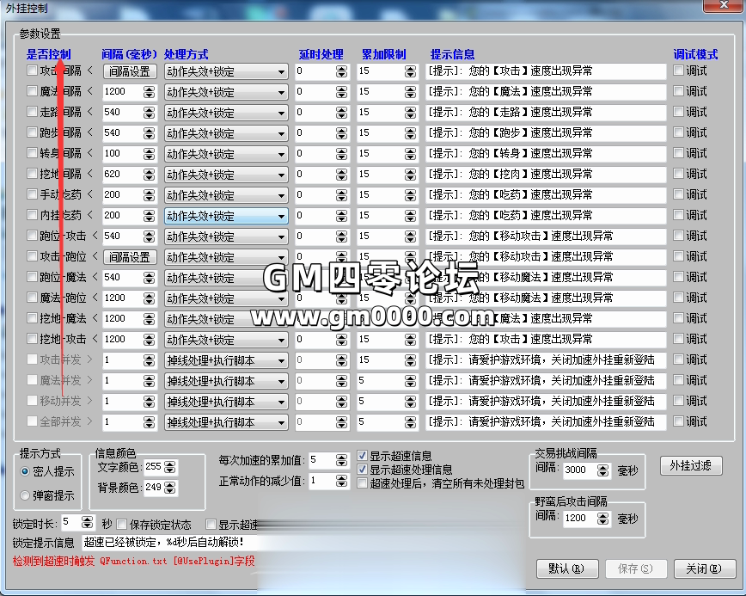The width and height of the screenshot is (746, 596).
Task: Click the 文字颜色 value spinner arrows
Action: pos(170,467)
